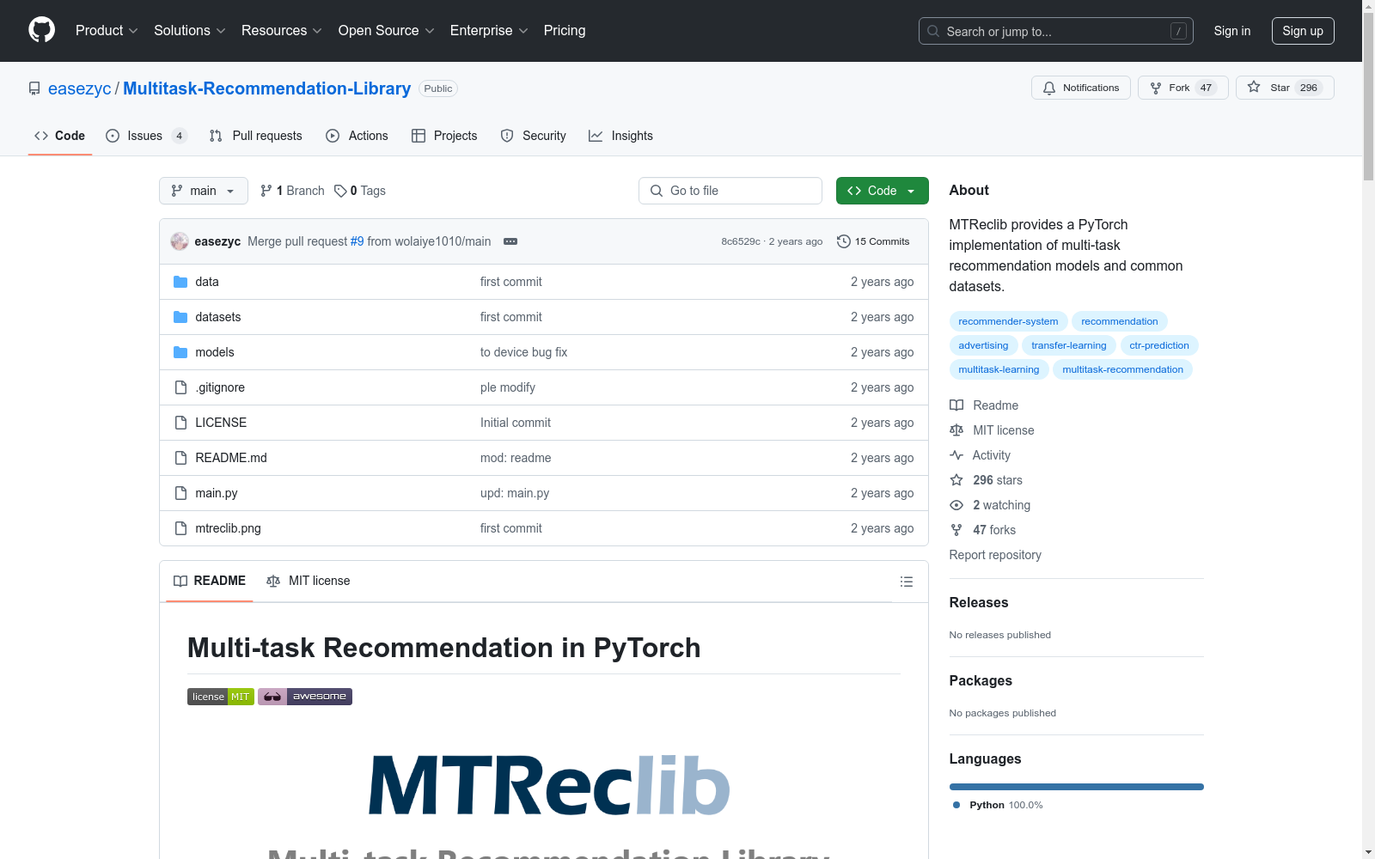Select the recommender-system topic tag
Image resolution: width=1375 pixels, height=859 pixels.
pos(1008,321)
